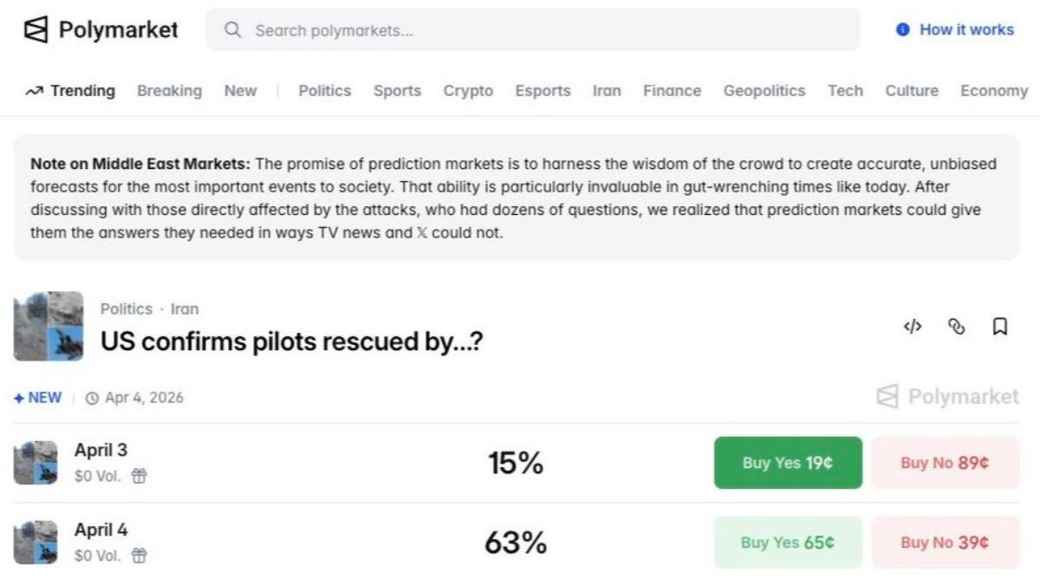The width and height of the screenshot is (1040, 585).
Task: Click the gift icon beside April 3 volume
Action: 140,475
